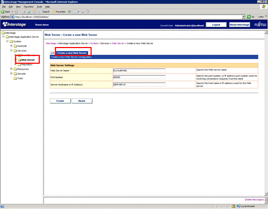Image resolution: width=268 pixels, height=209 pixels.
Task: Click the Interstage Application Server folder icon
Action: click(7, 37)
